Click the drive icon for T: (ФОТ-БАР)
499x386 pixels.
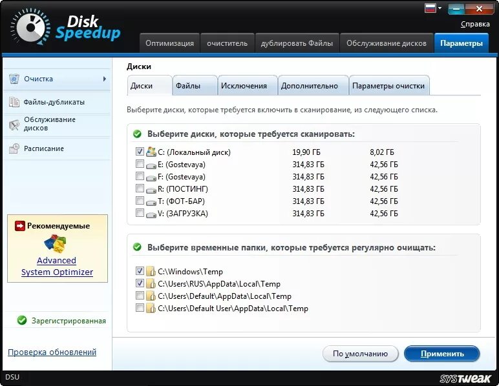(151, 203)
